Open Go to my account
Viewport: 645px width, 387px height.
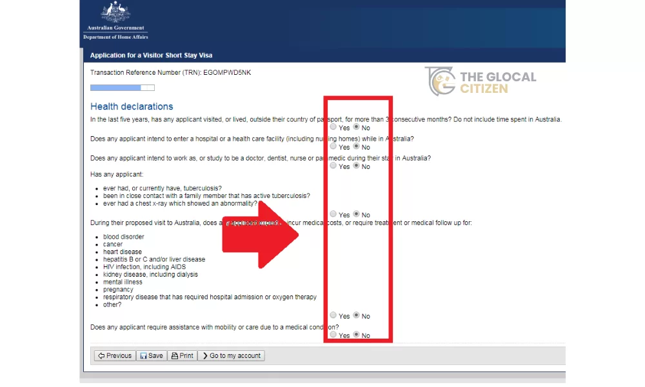coord(231,355)
